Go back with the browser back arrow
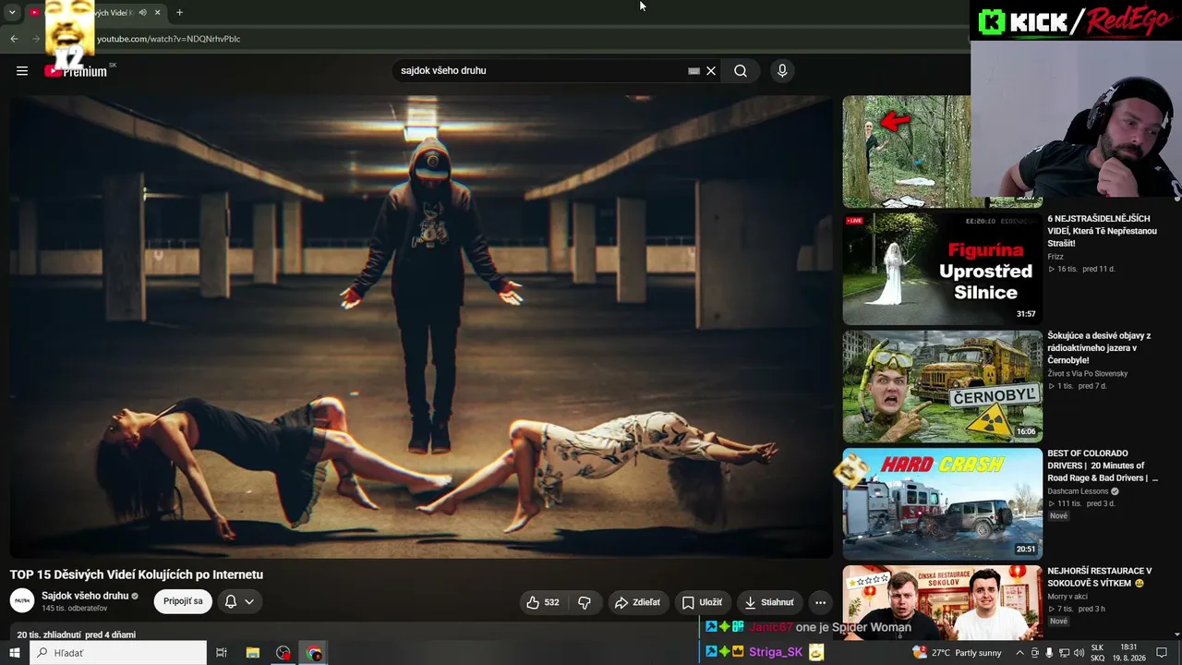Screen dimensions: 1182x665 click(14, 39)
